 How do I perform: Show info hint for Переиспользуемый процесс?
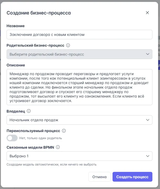click(64, 131)
